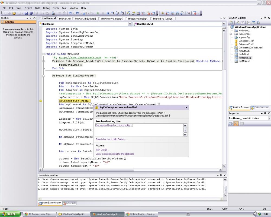Click the Step Over debug icon

pyautogui.click(x=118, y=13)
